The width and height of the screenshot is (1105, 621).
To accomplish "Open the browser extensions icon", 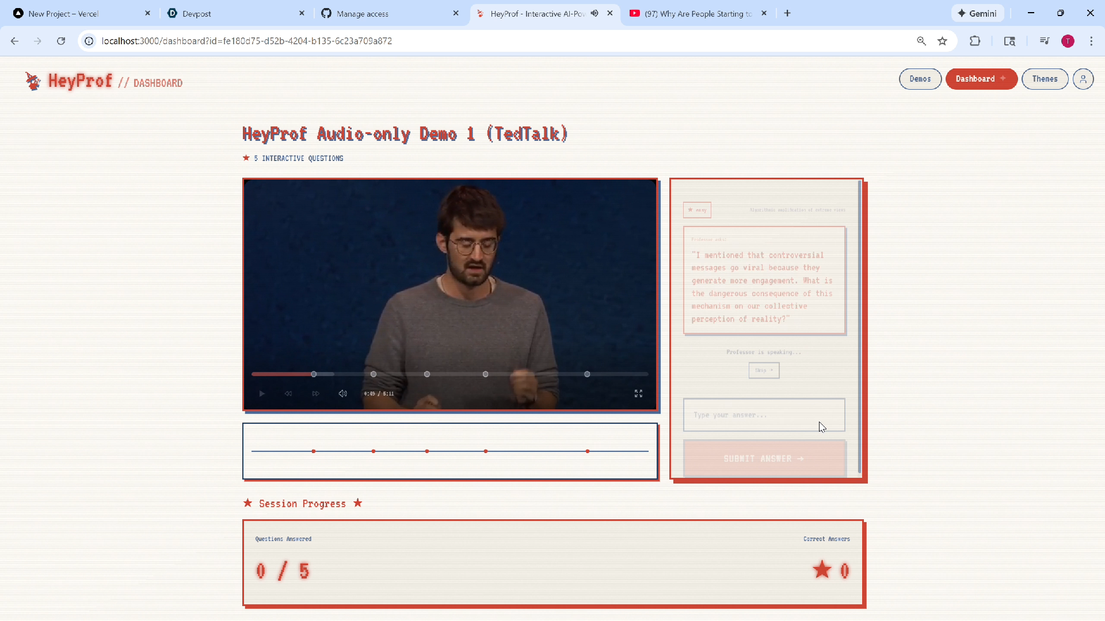I will point(974,41).
